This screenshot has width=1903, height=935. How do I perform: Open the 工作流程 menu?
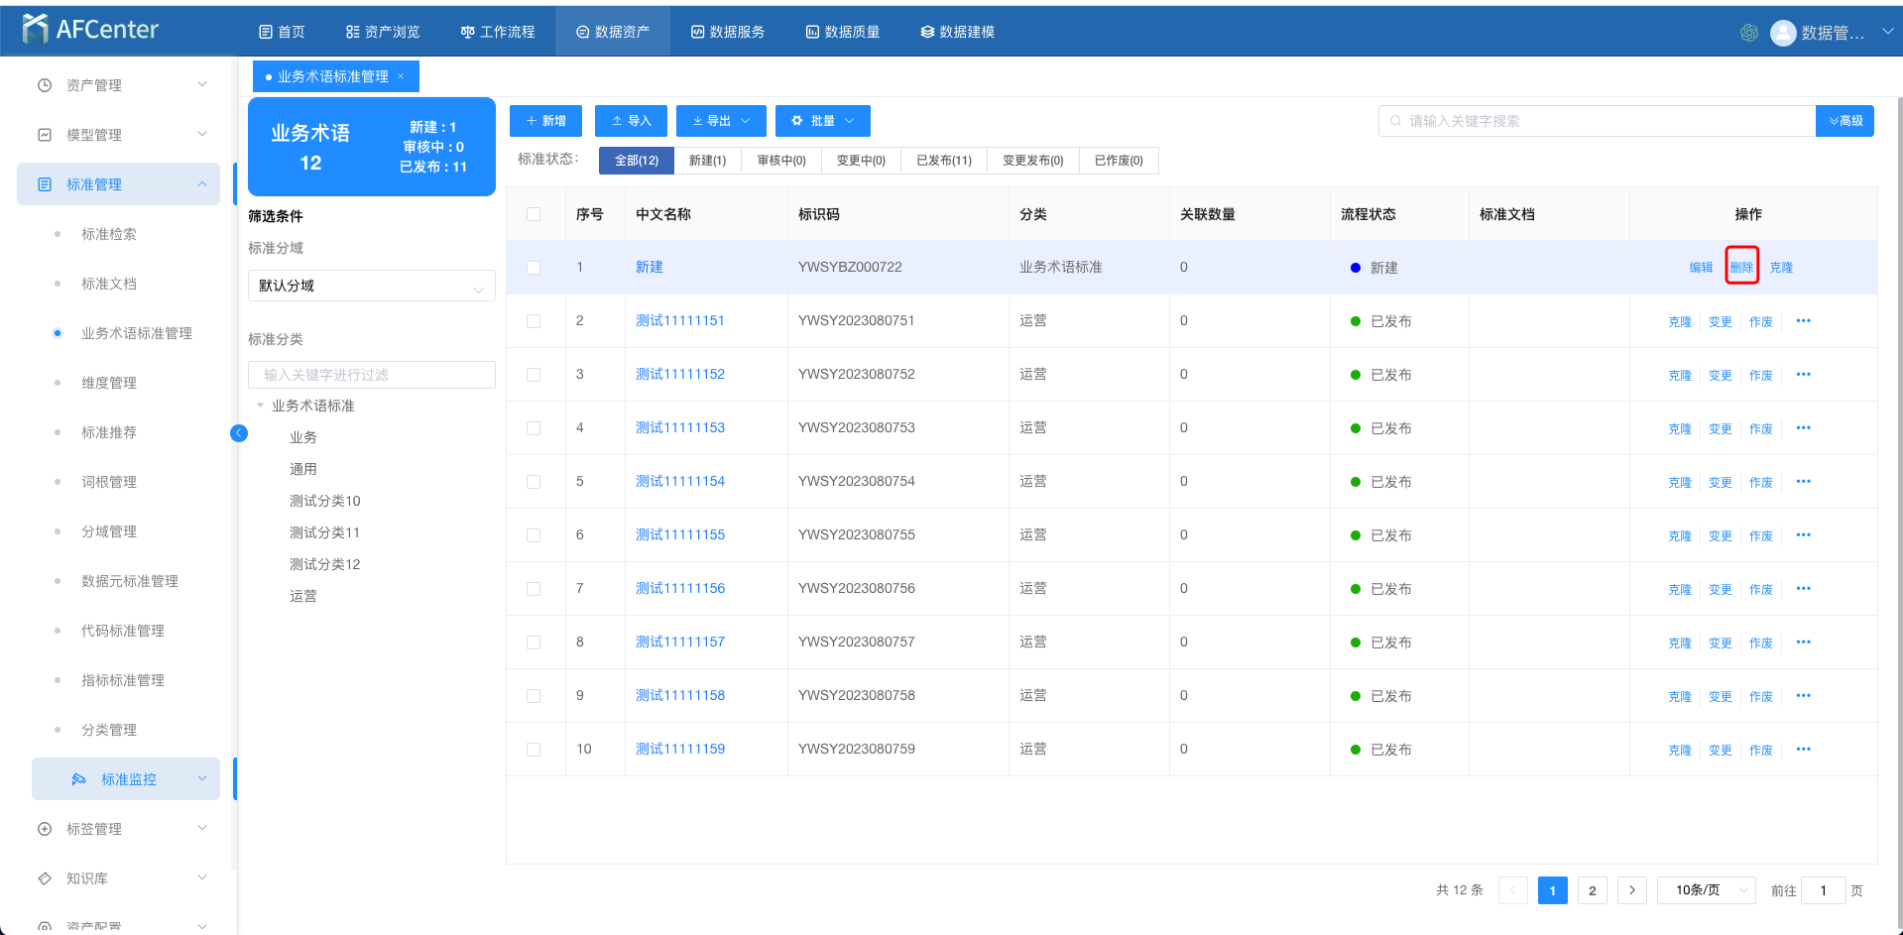[498, 32]
